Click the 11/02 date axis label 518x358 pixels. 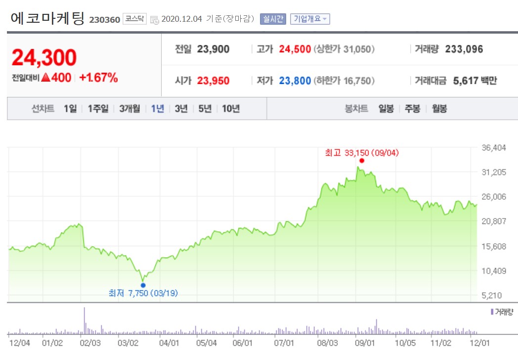441,343
